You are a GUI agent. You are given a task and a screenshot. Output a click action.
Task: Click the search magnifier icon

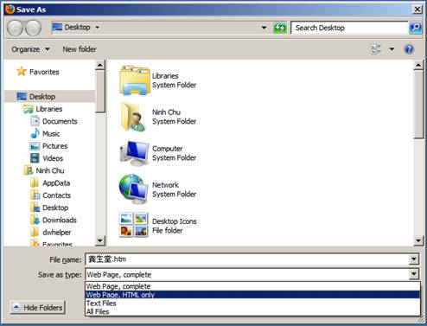415,28
